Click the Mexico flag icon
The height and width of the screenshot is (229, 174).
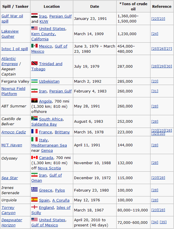tap(34, 46)
